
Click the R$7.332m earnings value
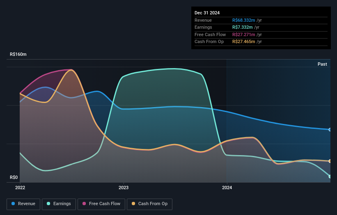pos(242,27)
